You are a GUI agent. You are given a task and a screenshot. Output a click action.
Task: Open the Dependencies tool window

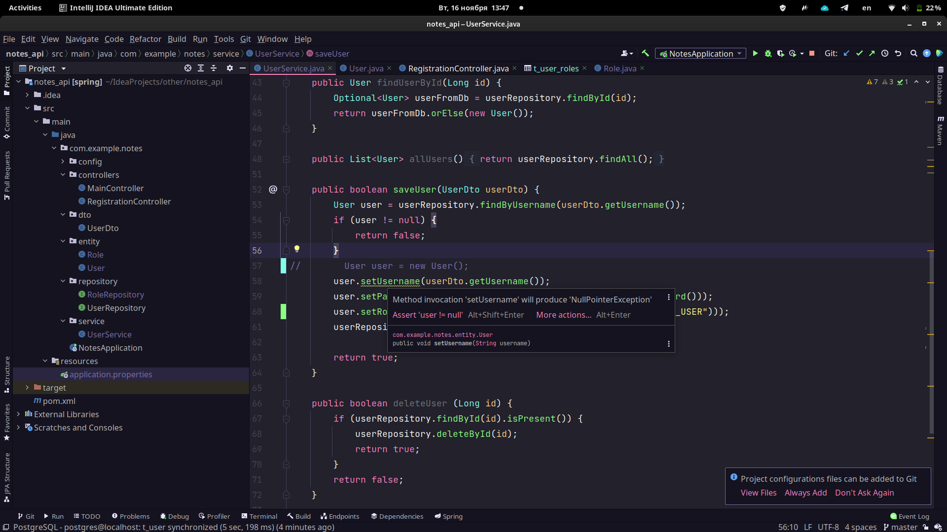coord(397,516)
